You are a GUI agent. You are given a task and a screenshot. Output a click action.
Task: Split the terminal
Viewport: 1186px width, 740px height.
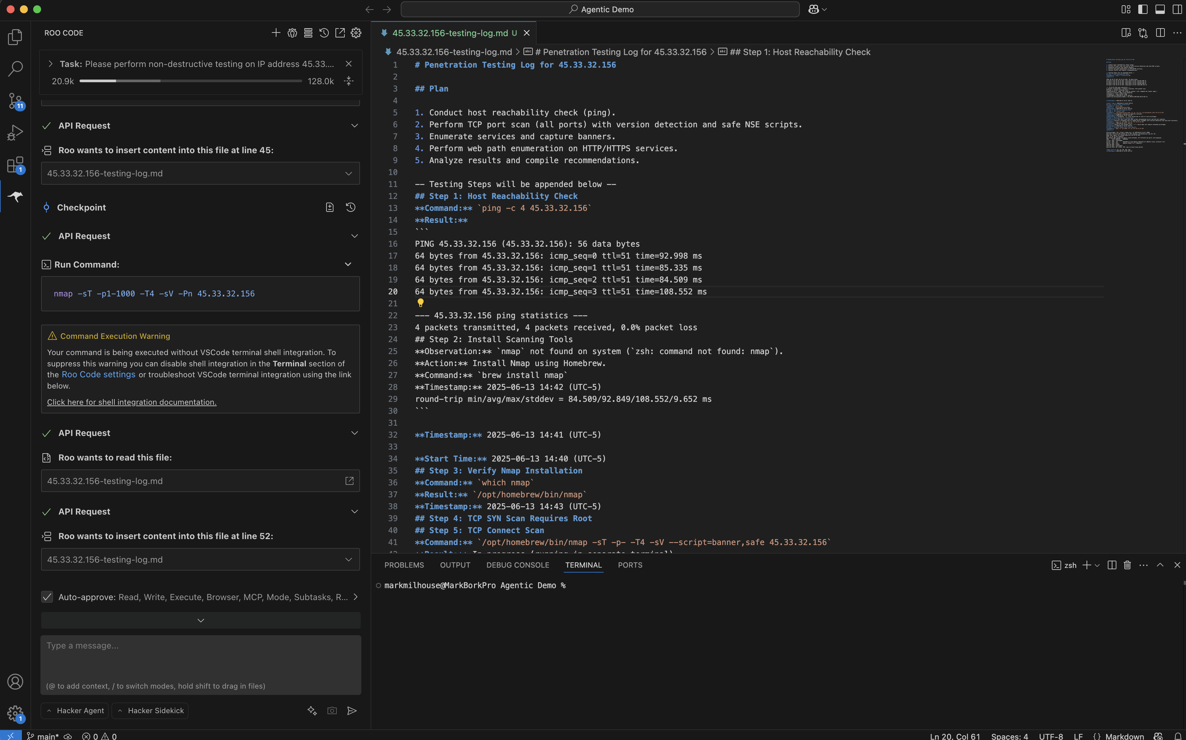coord(1112,565)
